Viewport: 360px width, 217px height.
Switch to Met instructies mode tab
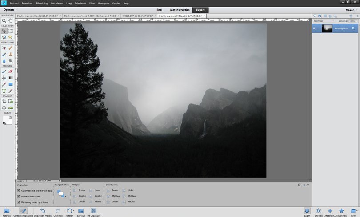180,10
